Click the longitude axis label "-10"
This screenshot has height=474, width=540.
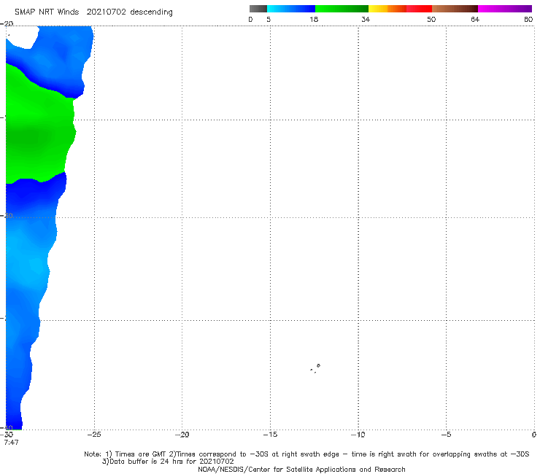[x=358, y=435]
